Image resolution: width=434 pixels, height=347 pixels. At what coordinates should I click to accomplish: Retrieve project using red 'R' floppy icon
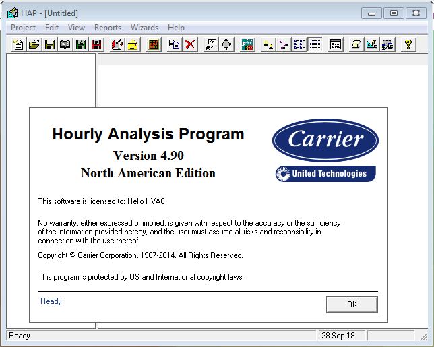click(x=96, y=44)
